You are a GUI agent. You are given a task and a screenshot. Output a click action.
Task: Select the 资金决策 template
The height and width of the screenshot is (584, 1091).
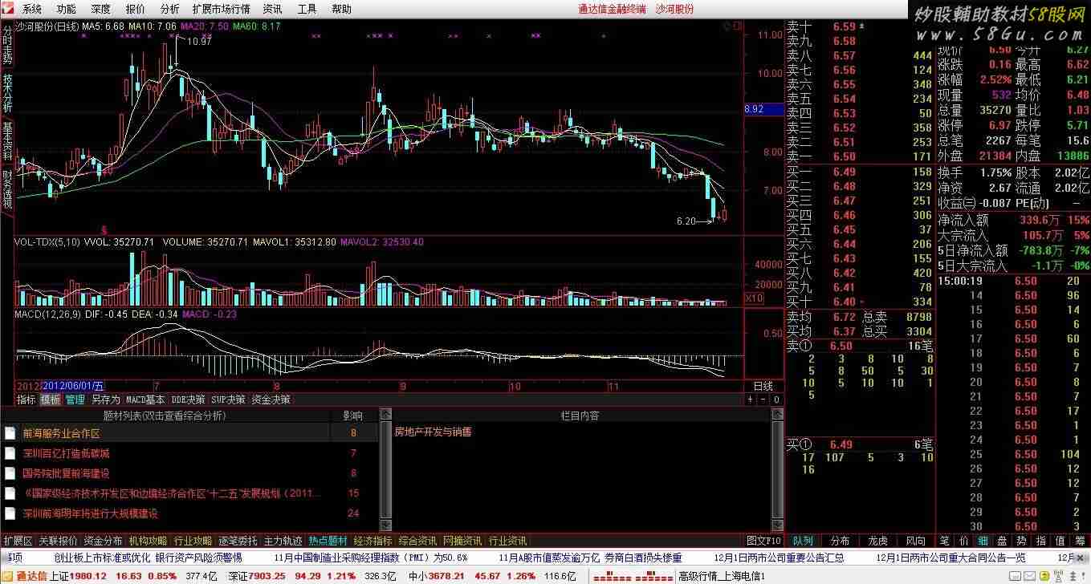(271, 399)
